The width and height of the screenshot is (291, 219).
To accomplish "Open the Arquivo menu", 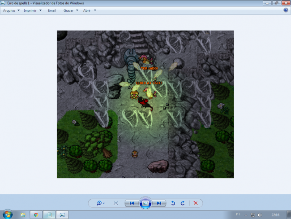I will pyautogui.click(x=9, y=11).
